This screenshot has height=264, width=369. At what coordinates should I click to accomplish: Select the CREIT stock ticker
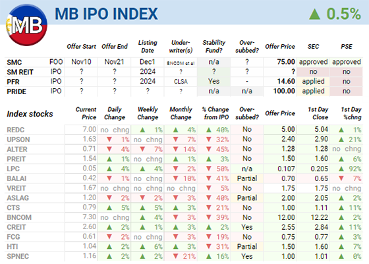[16, 227]
